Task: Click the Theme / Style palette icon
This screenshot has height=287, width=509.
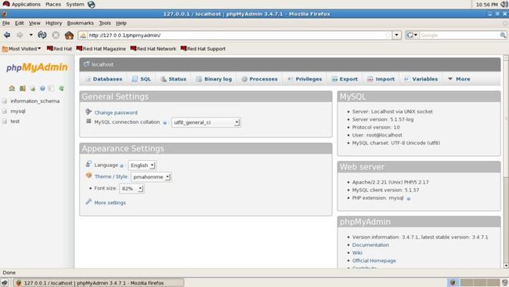Action: pos(88,176)
